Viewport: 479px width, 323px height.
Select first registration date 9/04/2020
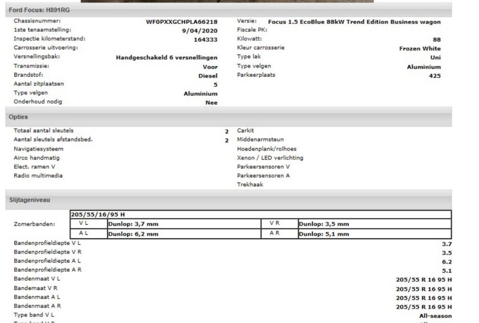point(200,31)
